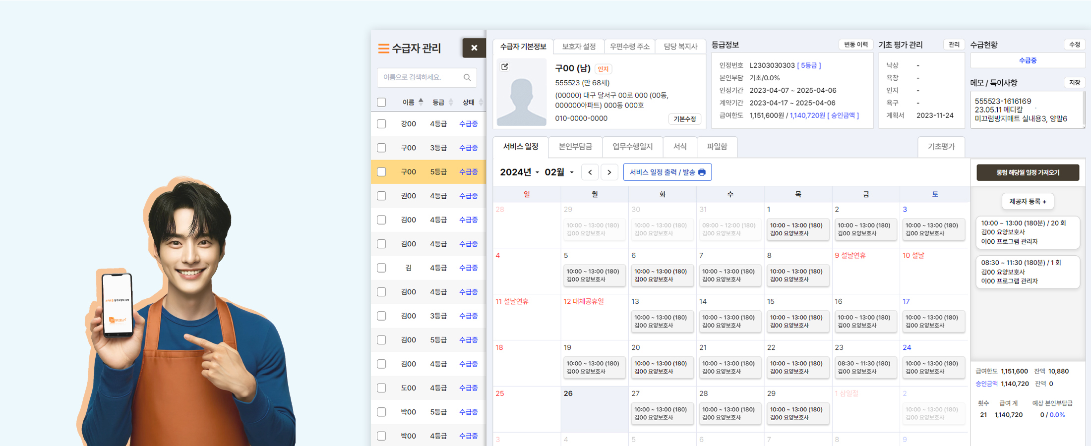
Task: Click the recipient profile photo placeholder
Action: (522, 92)
